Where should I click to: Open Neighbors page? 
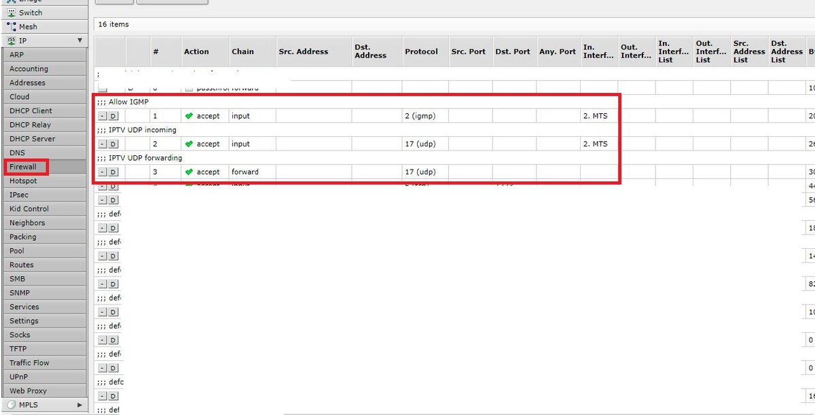coord(45,222)
